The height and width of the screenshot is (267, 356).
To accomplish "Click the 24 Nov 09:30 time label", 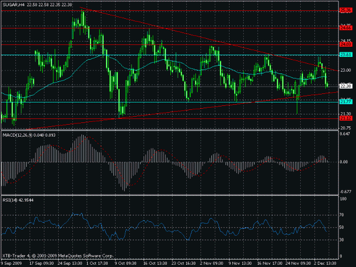I will click(x=298, y=264).
